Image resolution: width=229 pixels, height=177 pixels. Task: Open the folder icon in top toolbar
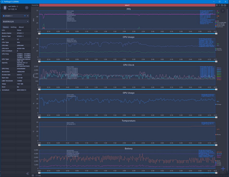tap(222, 5)
